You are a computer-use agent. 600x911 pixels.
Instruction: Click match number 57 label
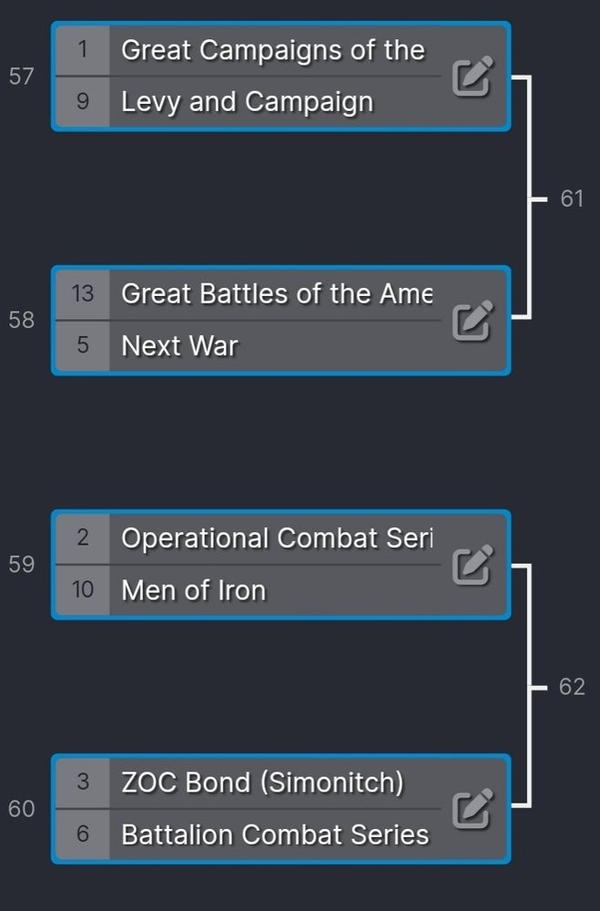click(22, 77)
